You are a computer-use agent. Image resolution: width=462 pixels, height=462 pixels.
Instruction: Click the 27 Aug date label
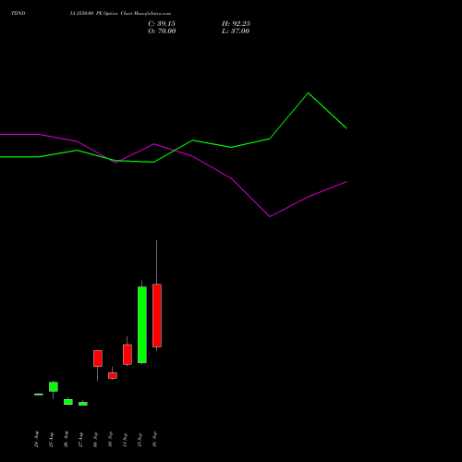(80, 439)
